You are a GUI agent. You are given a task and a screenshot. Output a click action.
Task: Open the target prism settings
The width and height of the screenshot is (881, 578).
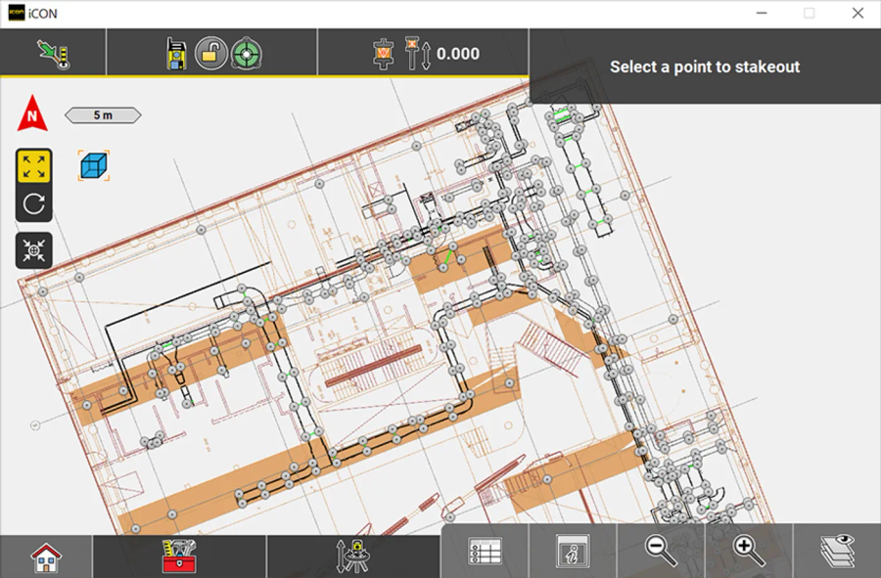coord(245,53)
